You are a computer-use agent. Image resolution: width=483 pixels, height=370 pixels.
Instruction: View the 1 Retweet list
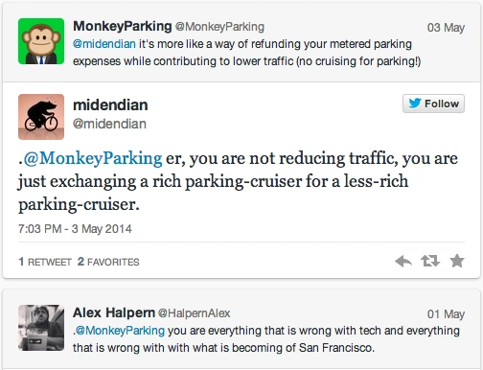click(45, 262)
